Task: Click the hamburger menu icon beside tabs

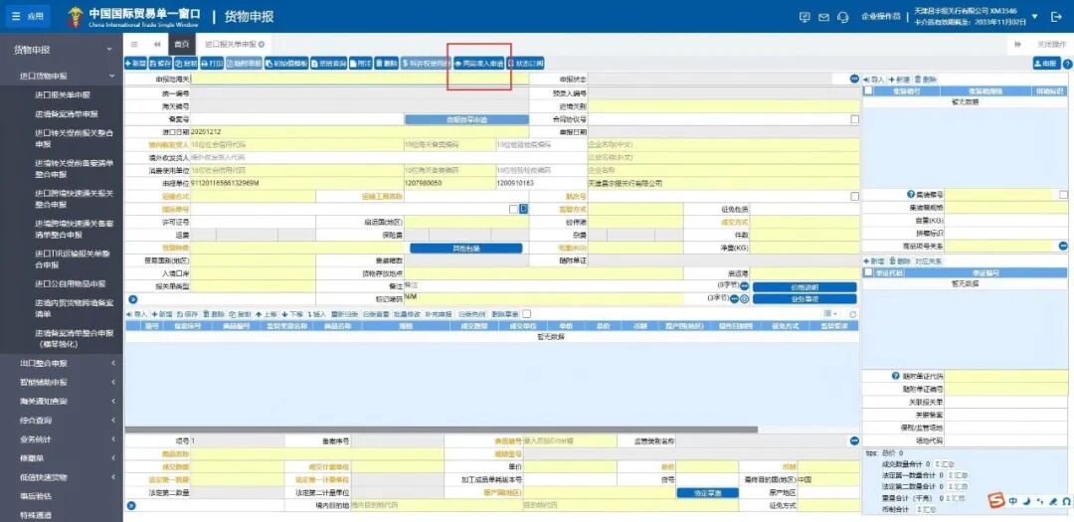Action: coord(134,45)
